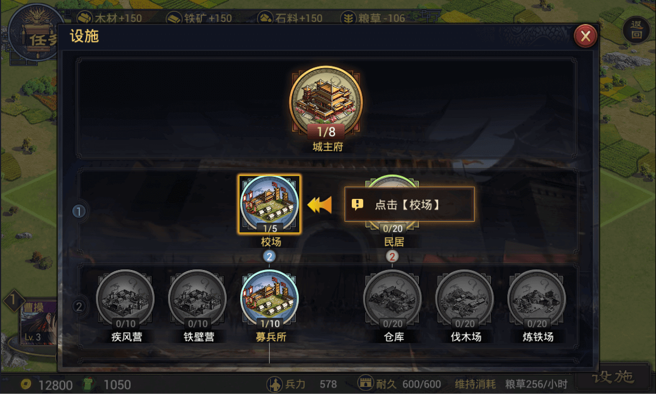Screen dimensions: 656x394
Task: Click the 曹操 hero portrait
Action: point(38,322)
